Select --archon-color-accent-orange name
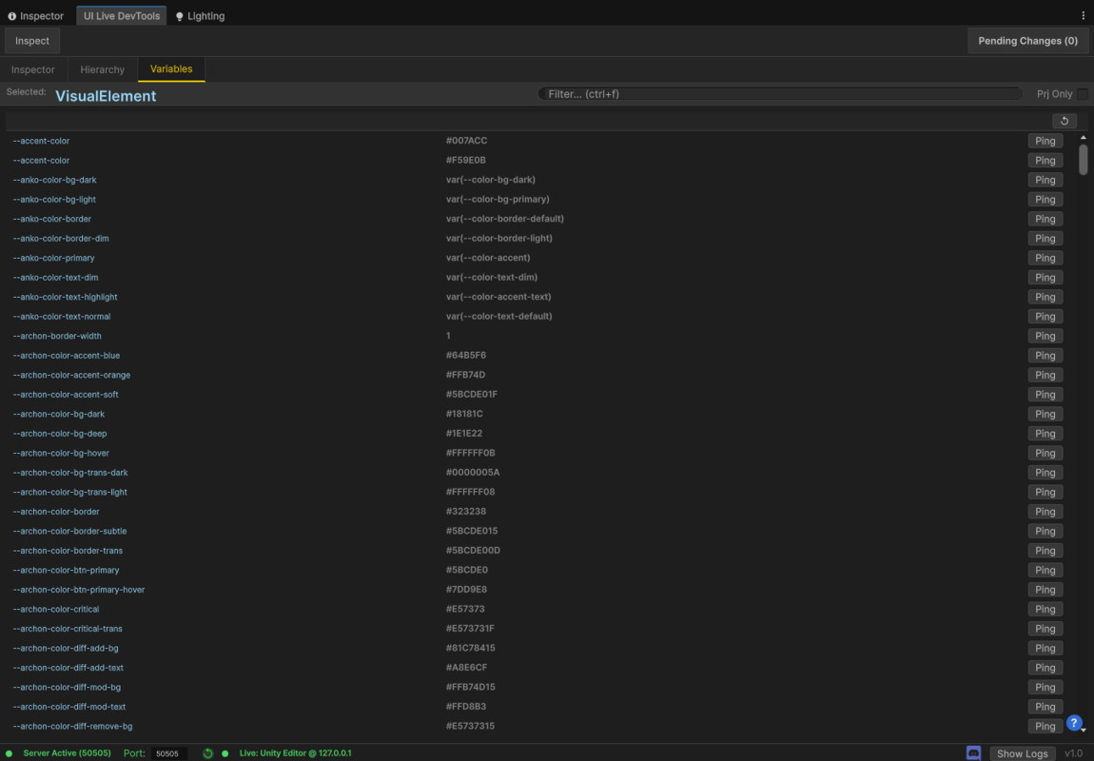The width and height of the screenshot is (1094, 761). (72, 375)
